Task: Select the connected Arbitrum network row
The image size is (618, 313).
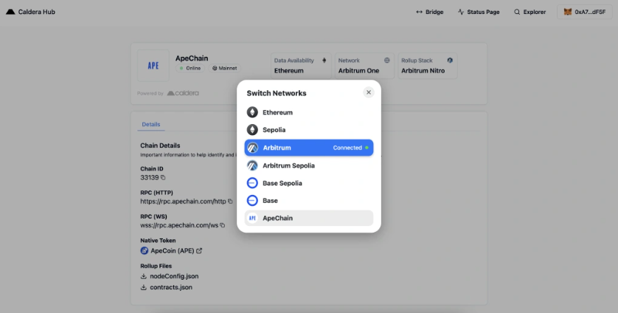Action: pyautogui.click(x=308, y=148)
